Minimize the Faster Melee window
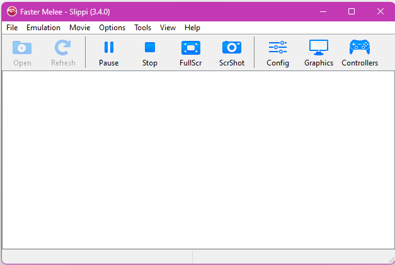Image resolution: width=395 pixels, height=265 pixels. tap(323, 11)
